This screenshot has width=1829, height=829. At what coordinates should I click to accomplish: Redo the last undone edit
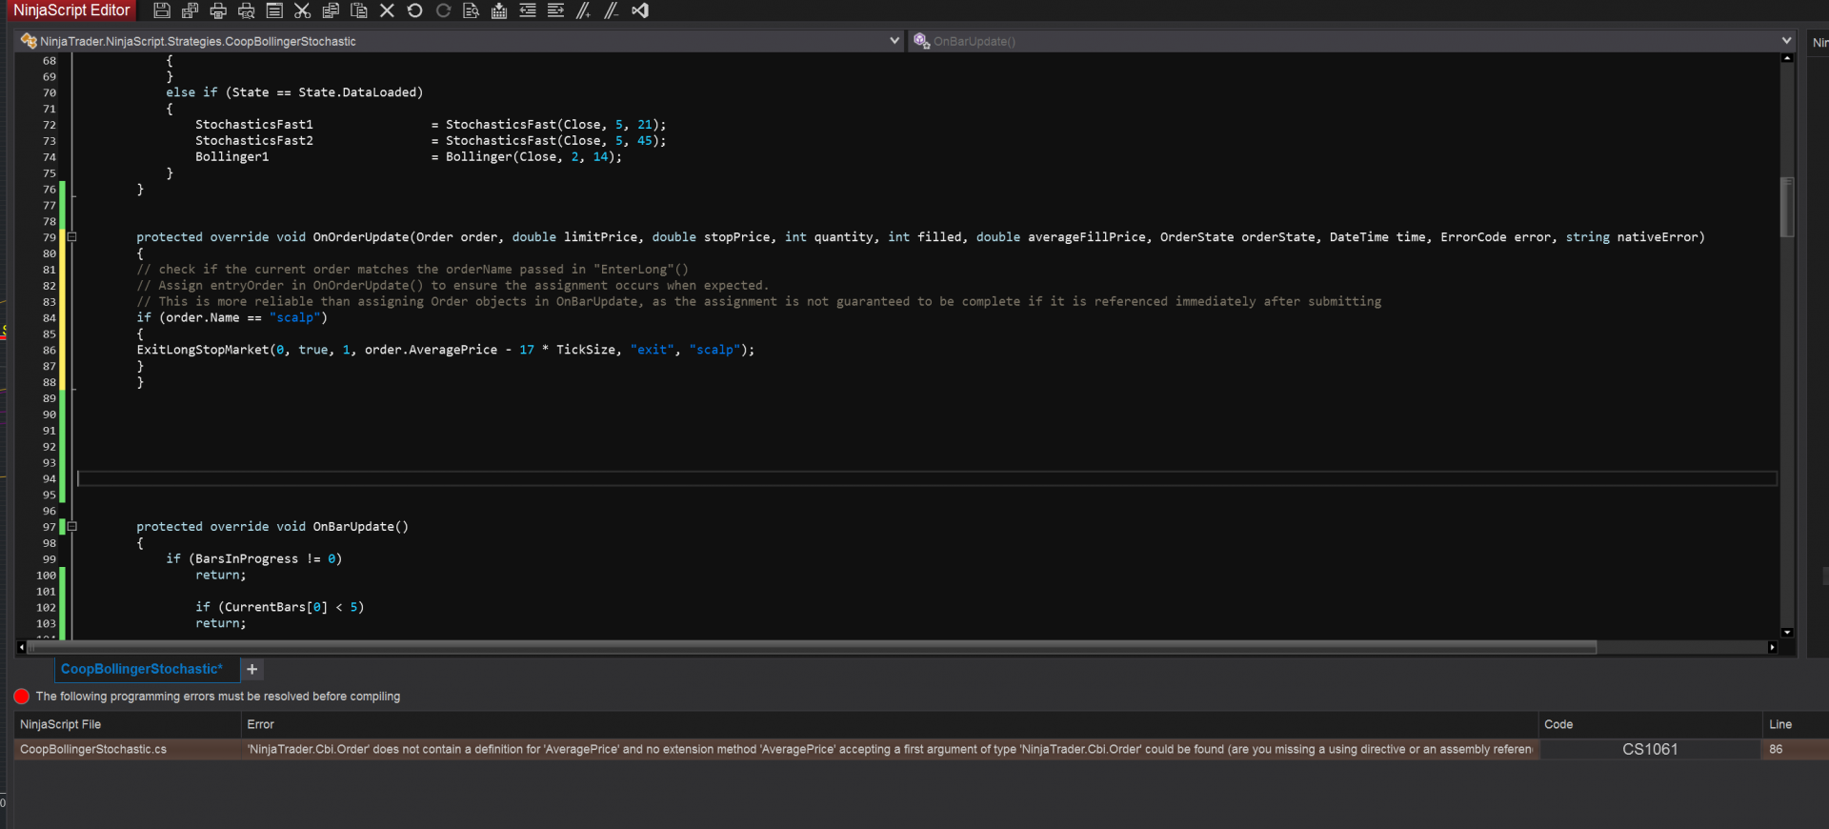443,10
